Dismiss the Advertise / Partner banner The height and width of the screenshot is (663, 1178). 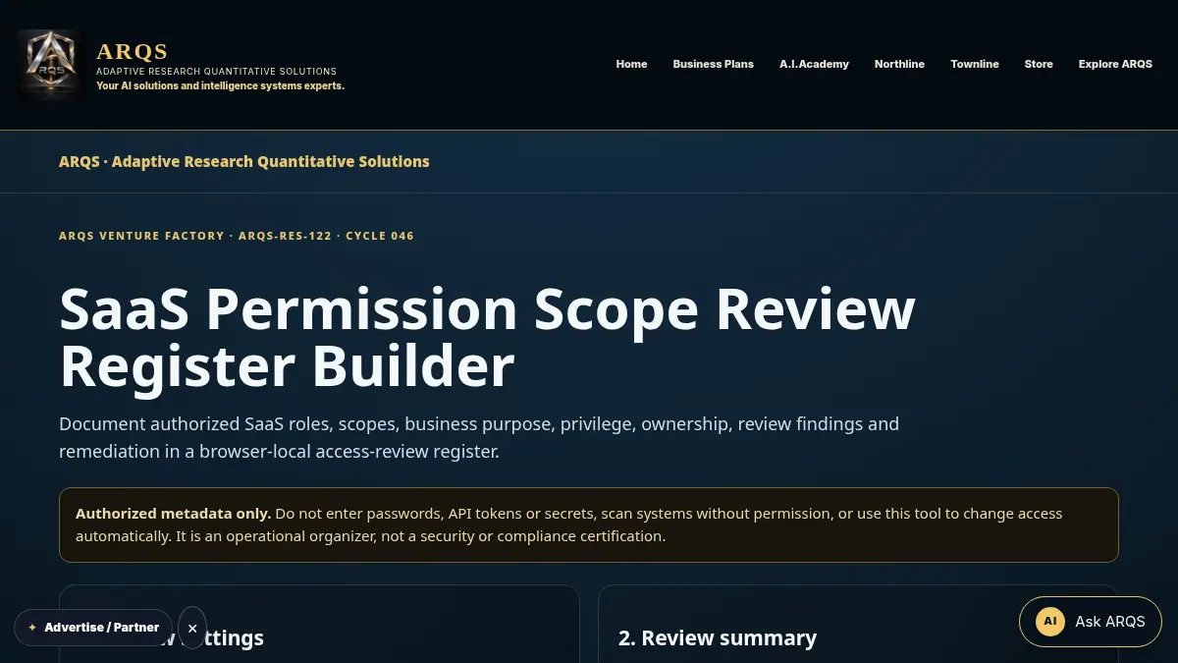point(192,628)
